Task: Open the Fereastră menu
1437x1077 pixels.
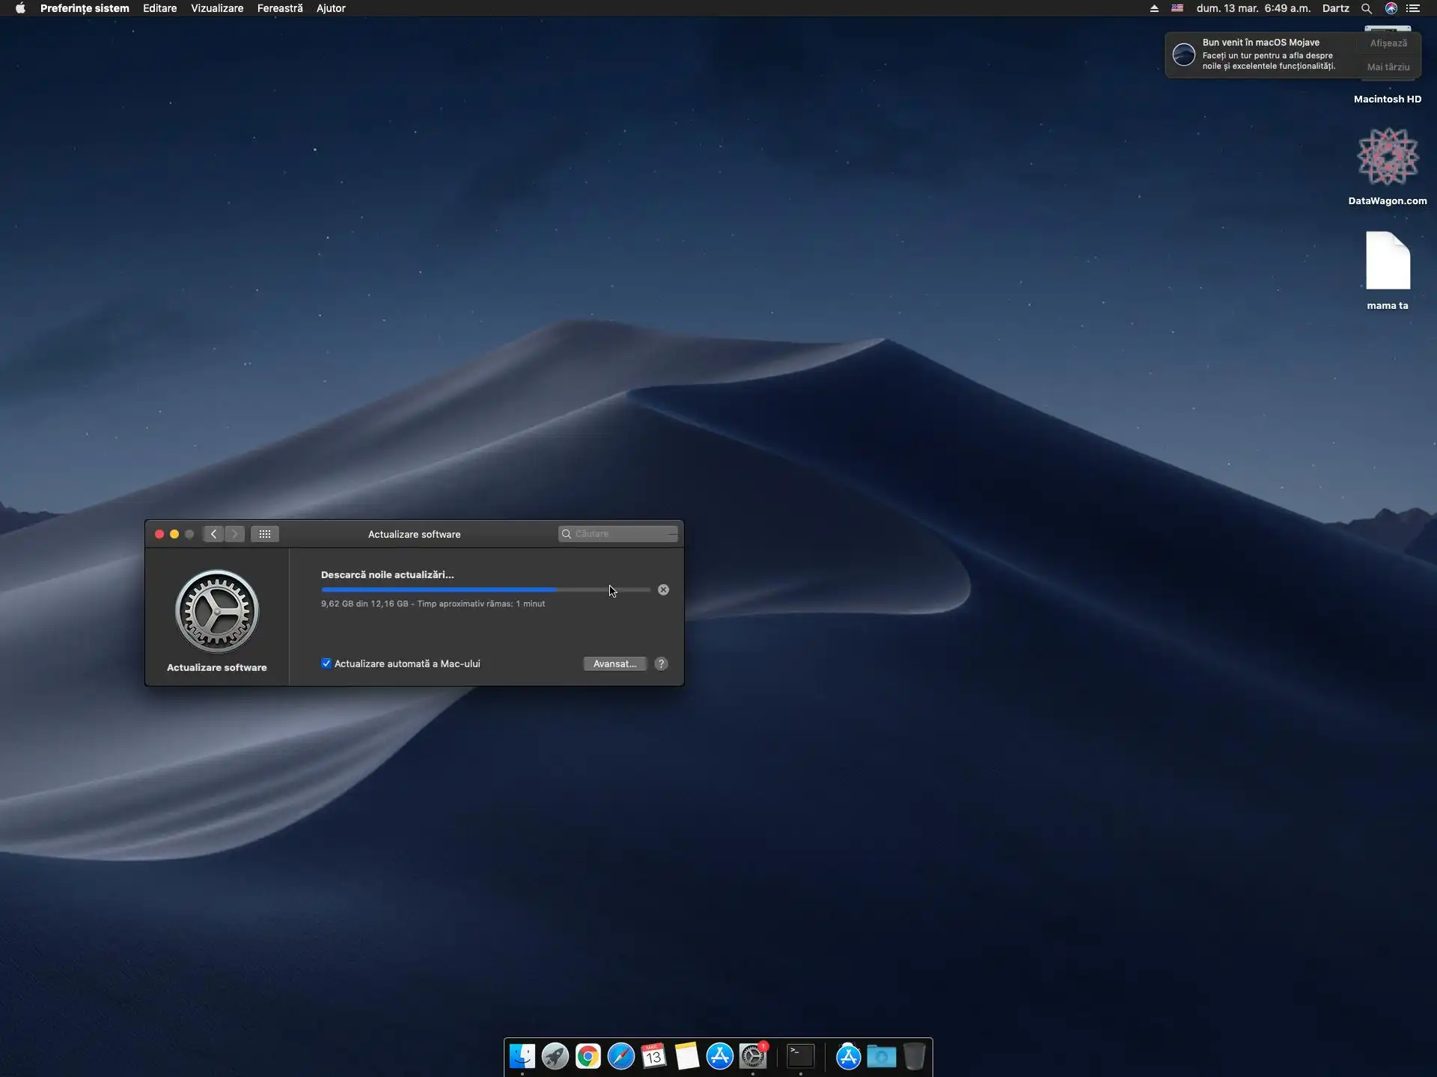Action: 280,8
